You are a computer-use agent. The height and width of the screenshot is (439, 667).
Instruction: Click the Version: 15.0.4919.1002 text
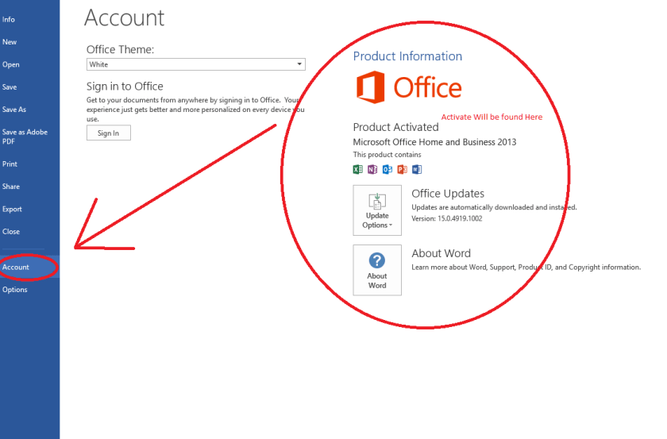[446, 218]
